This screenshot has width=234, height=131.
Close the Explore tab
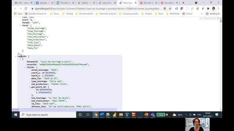[94, 3]
